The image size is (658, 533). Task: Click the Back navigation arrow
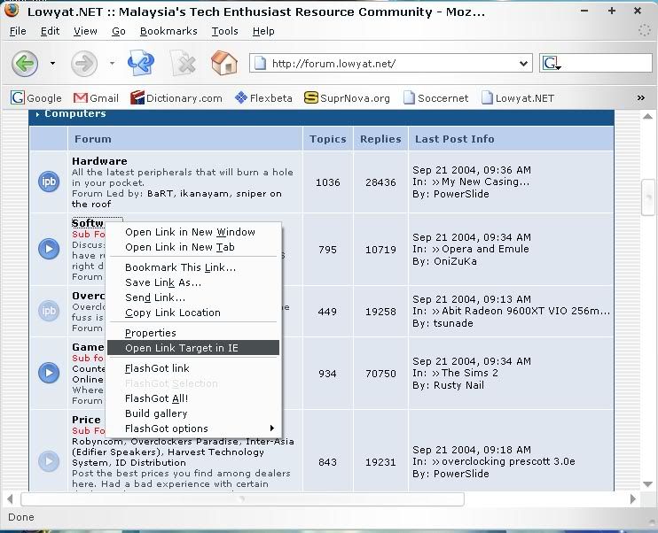25,63
